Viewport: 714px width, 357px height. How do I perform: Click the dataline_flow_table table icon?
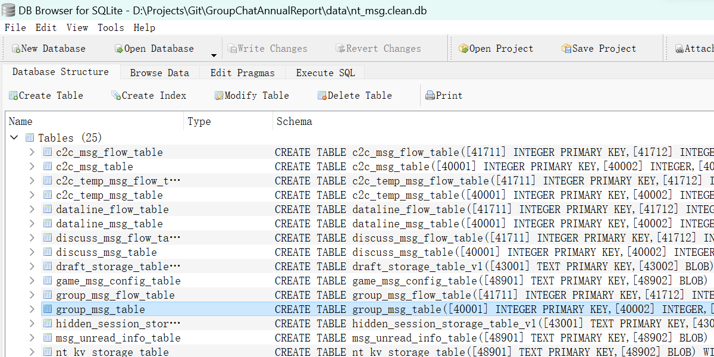pos(48,209)
